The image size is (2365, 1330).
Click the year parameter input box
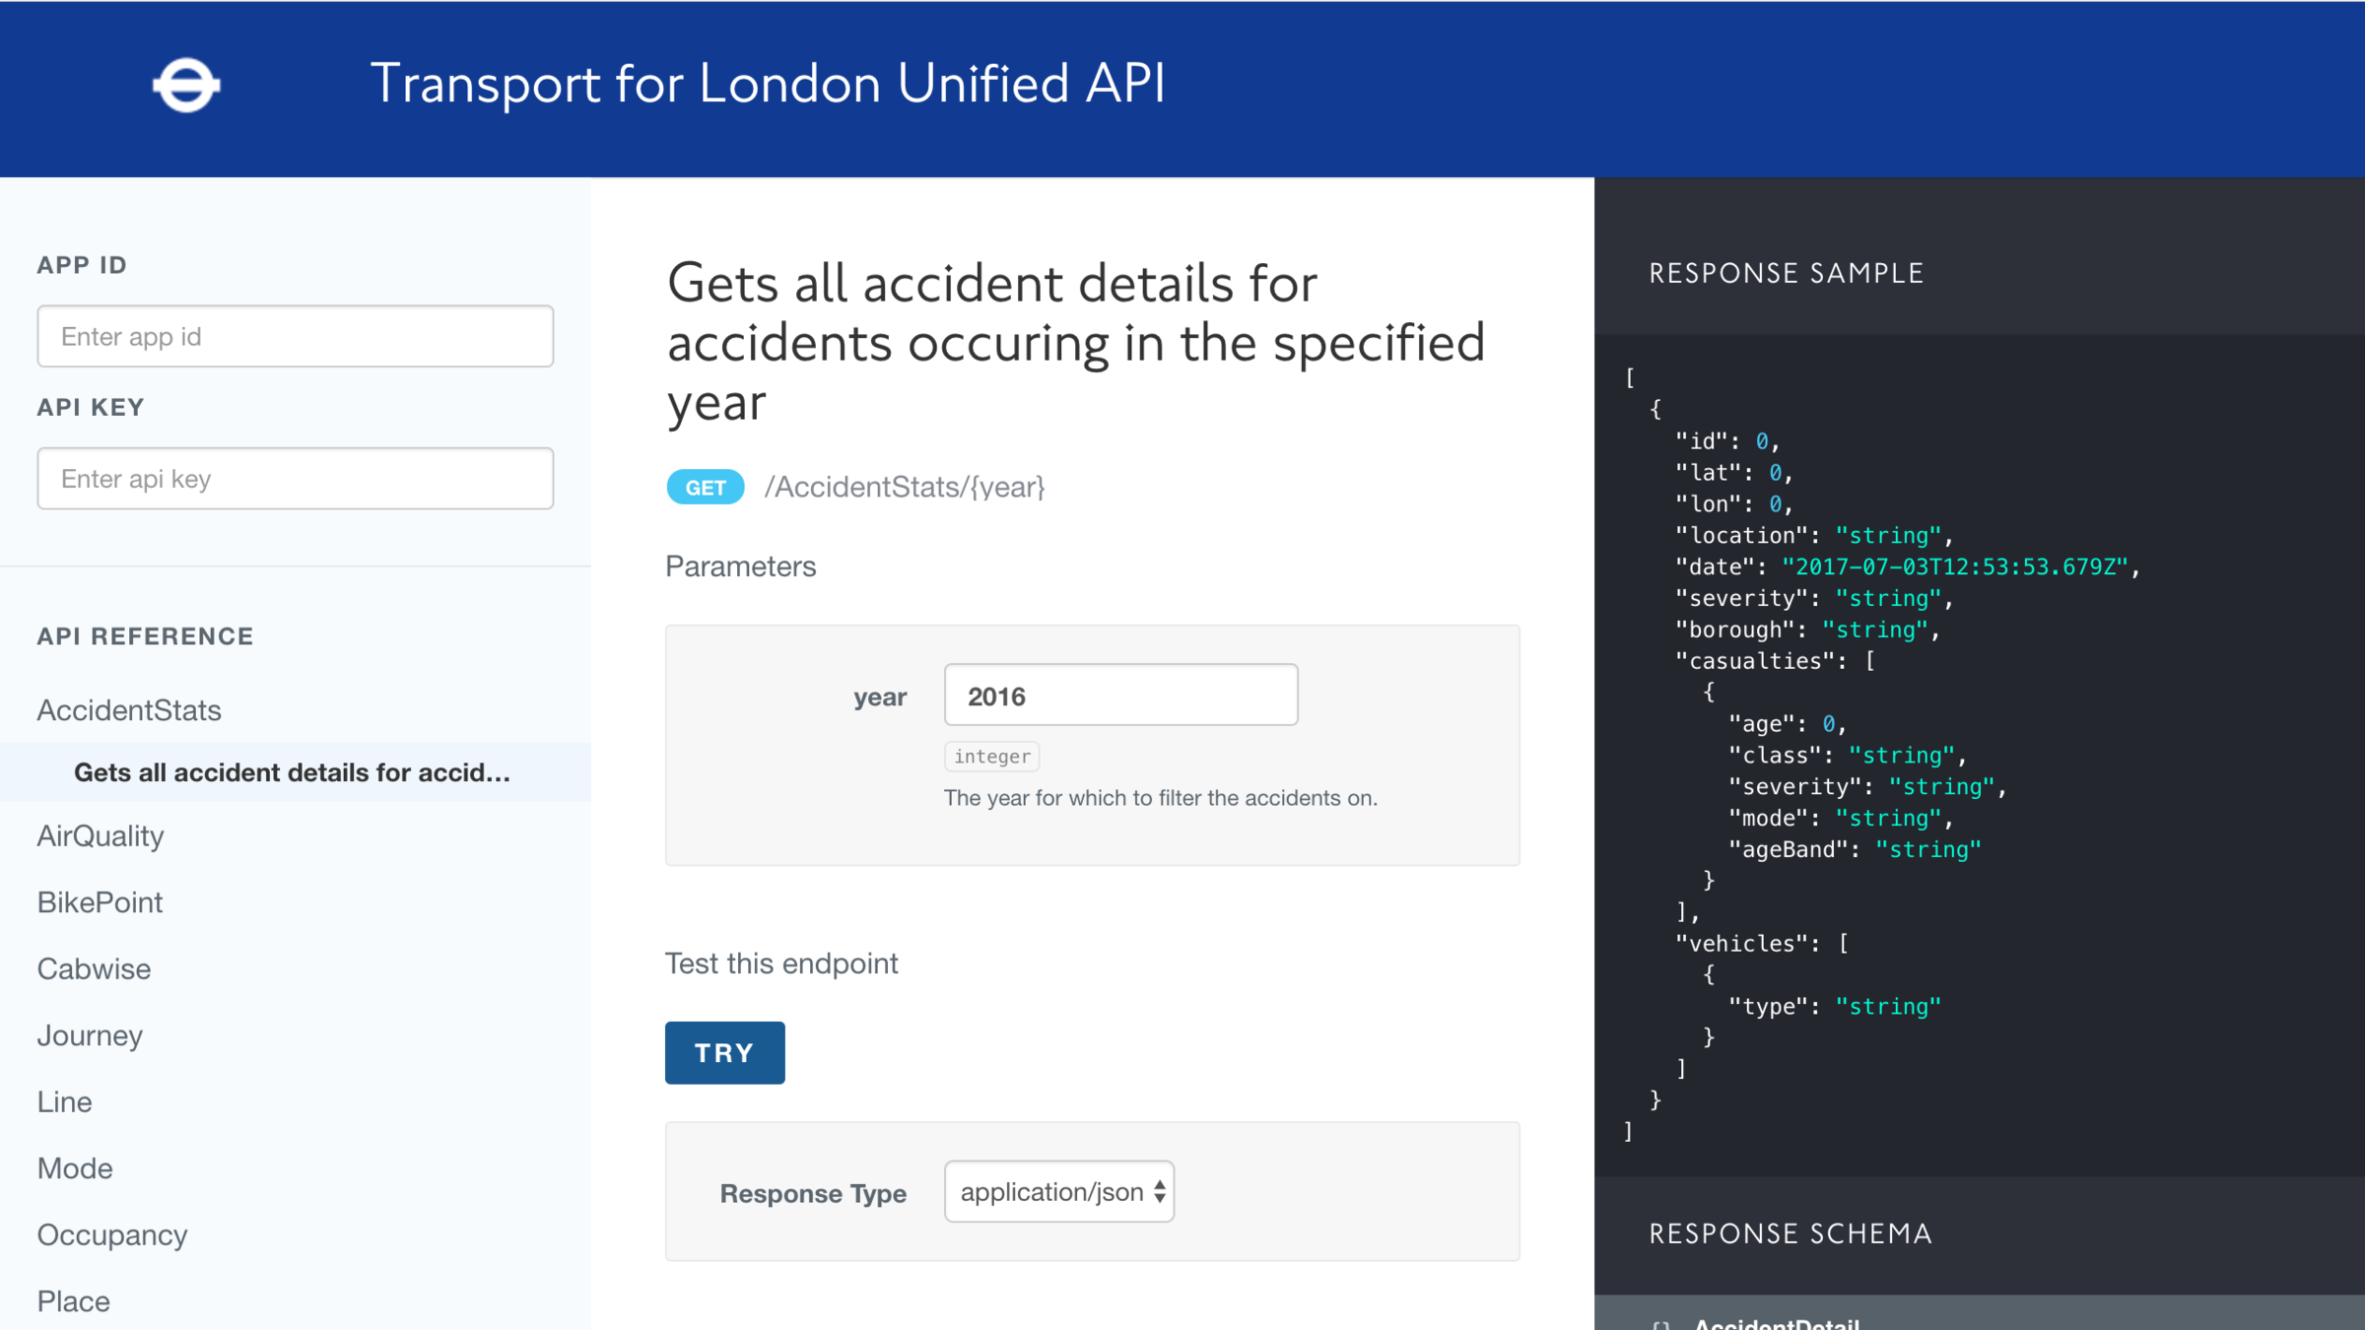(x=1120, y=696)
